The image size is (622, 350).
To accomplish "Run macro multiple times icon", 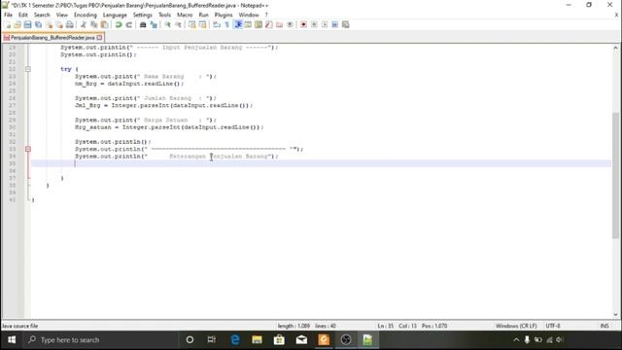I will click(334, 24).
